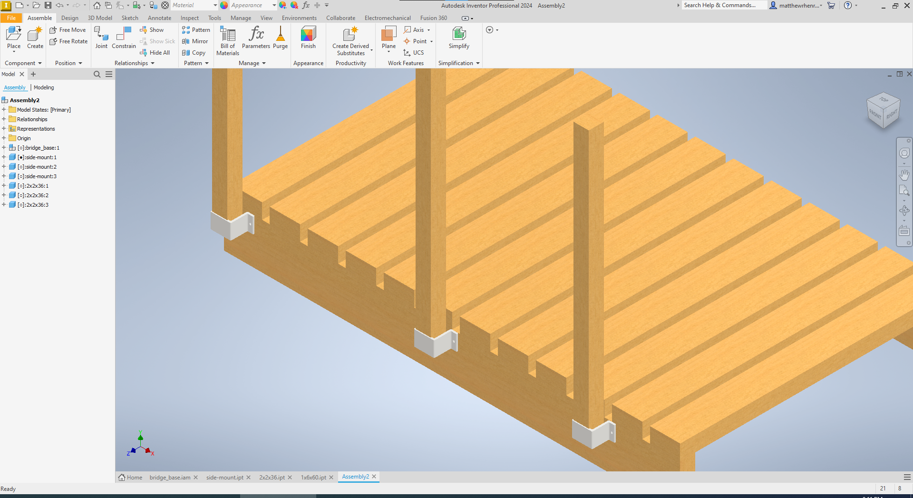Add a new browser panel tab
The height and width of the screenshot is (498, 913).
click(x=33, y=74)
